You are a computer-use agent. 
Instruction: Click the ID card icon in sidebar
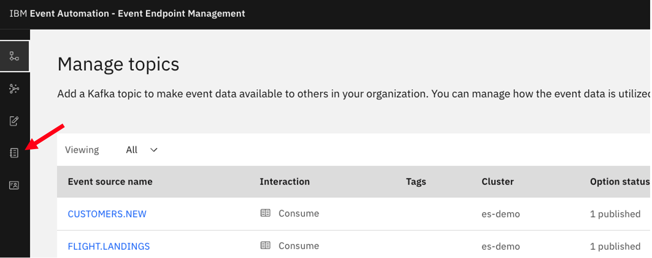click(14, 186)
